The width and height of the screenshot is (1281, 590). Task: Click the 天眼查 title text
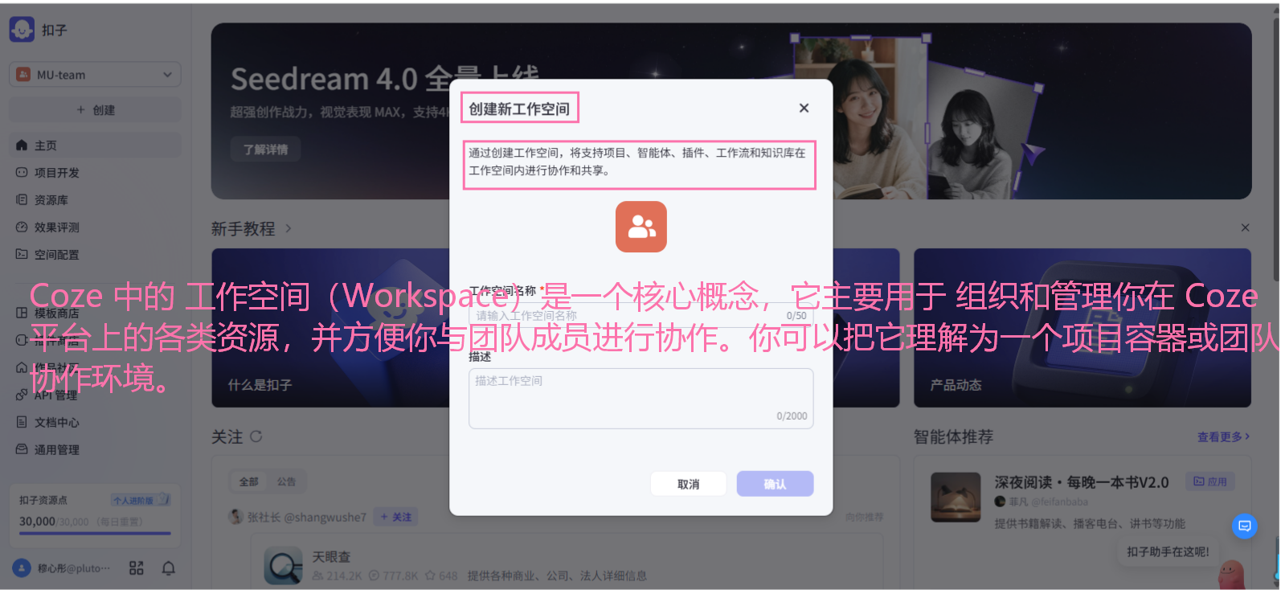331,556
